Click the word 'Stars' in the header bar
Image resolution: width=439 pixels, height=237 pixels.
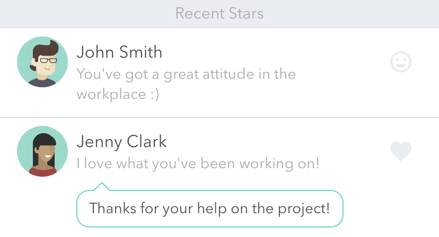tap(246, 13)
